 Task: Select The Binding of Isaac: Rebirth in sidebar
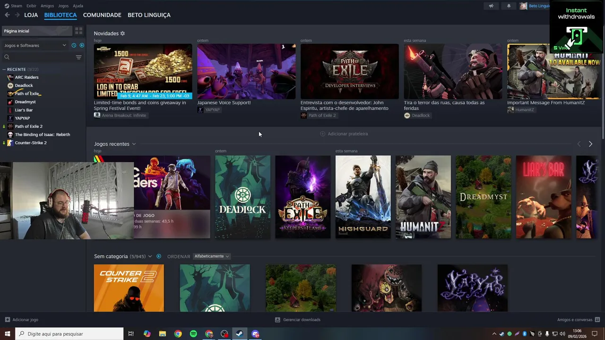pyautogui.click(x=42, y=135)
